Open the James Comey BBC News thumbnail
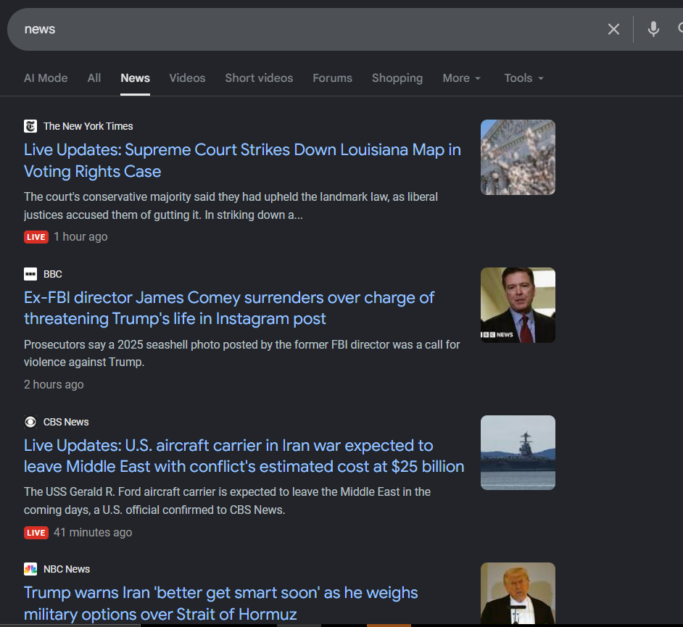The height and width of the screenshot is (627, 683). click(x=518, y=304)
